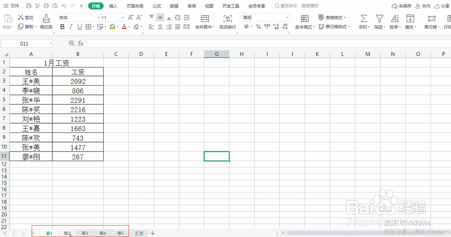Align text to top of cell
The image size is (451, 237).
[151, 17]
